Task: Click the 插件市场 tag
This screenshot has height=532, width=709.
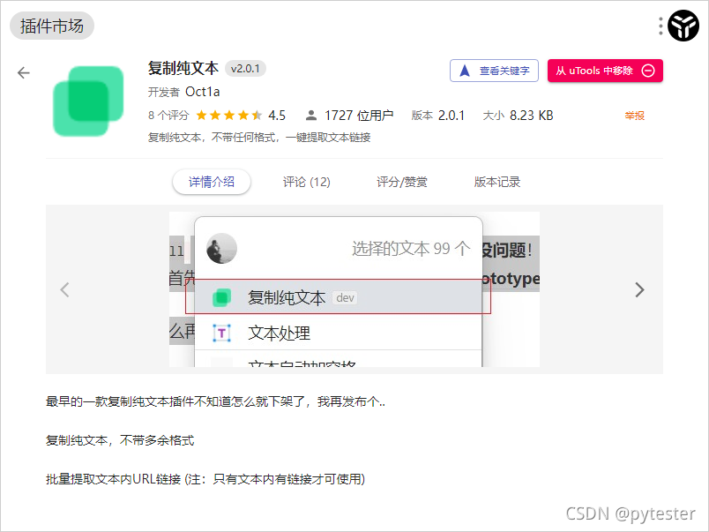Action: tap(52, 26)
